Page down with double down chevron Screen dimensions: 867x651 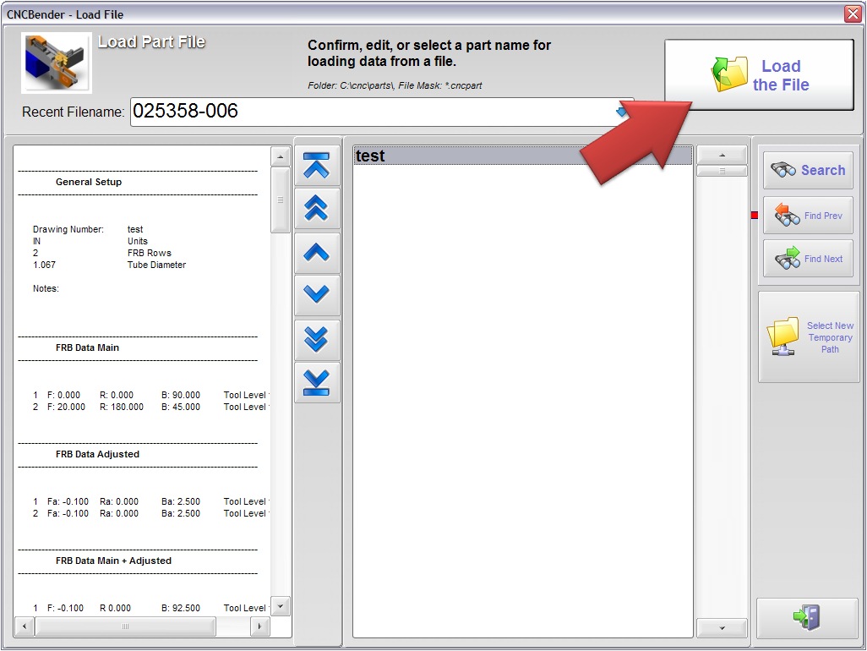pyautogui.click(x=317, y=339)
